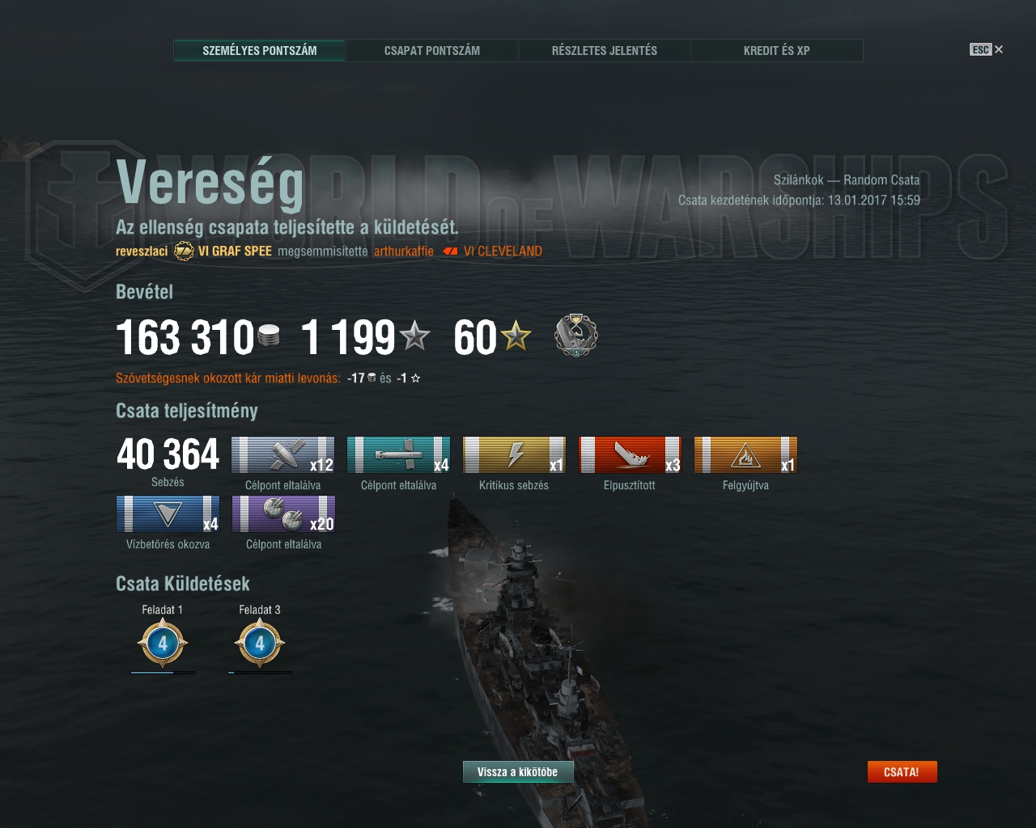The height and width of the screenshot is (828, 1036).
Task: Switch to the Csapat Pontszám tab
Action: (432, 50)
